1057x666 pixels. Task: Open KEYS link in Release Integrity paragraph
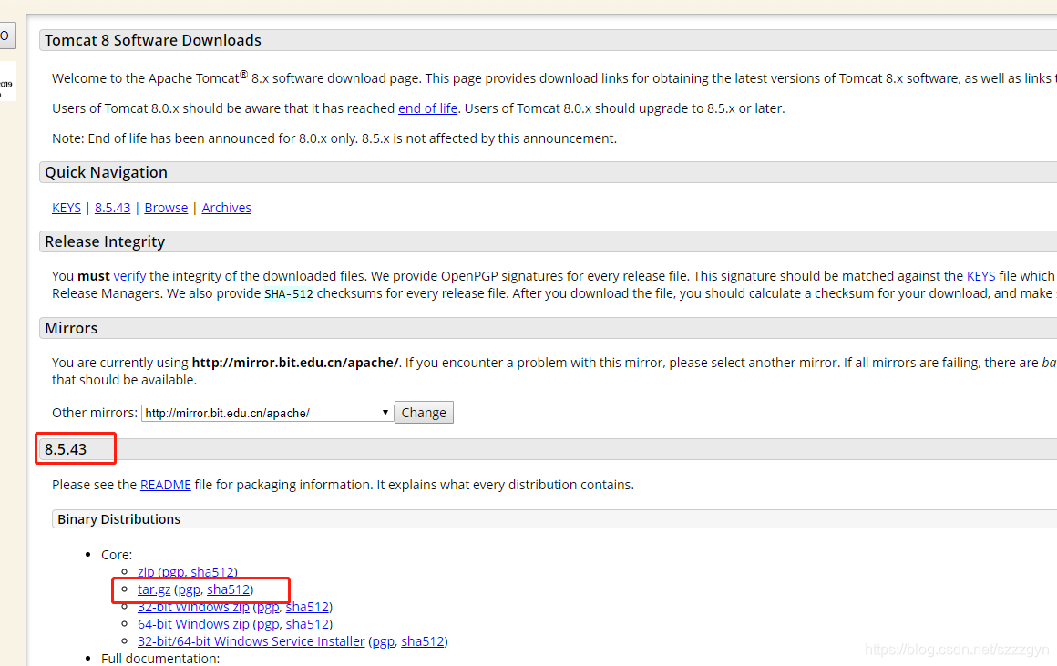[x=980, y=276]
